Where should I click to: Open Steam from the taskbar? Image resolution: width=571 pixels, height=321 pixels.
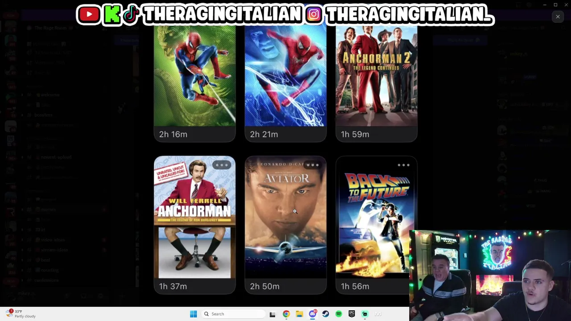point(326,314)
